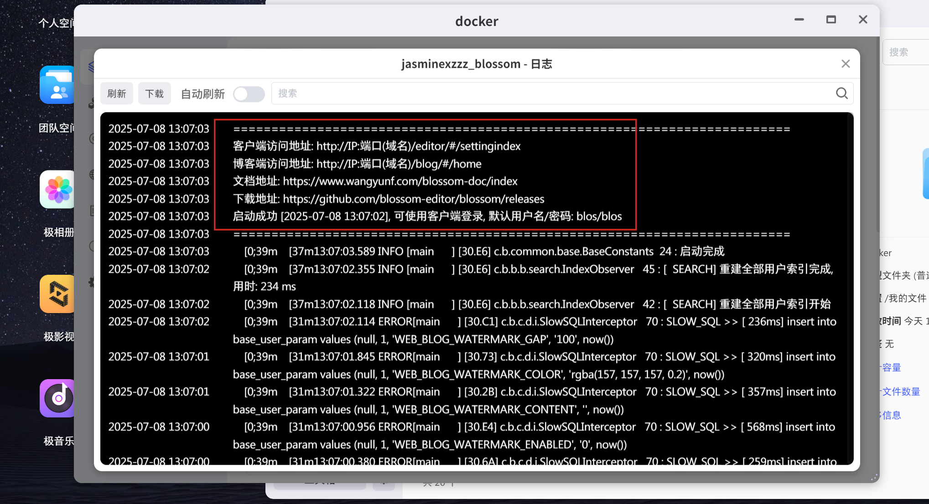Open the 极影视 video app icon
The height and width of the screenshot is (504, 929).
[57, 294]
